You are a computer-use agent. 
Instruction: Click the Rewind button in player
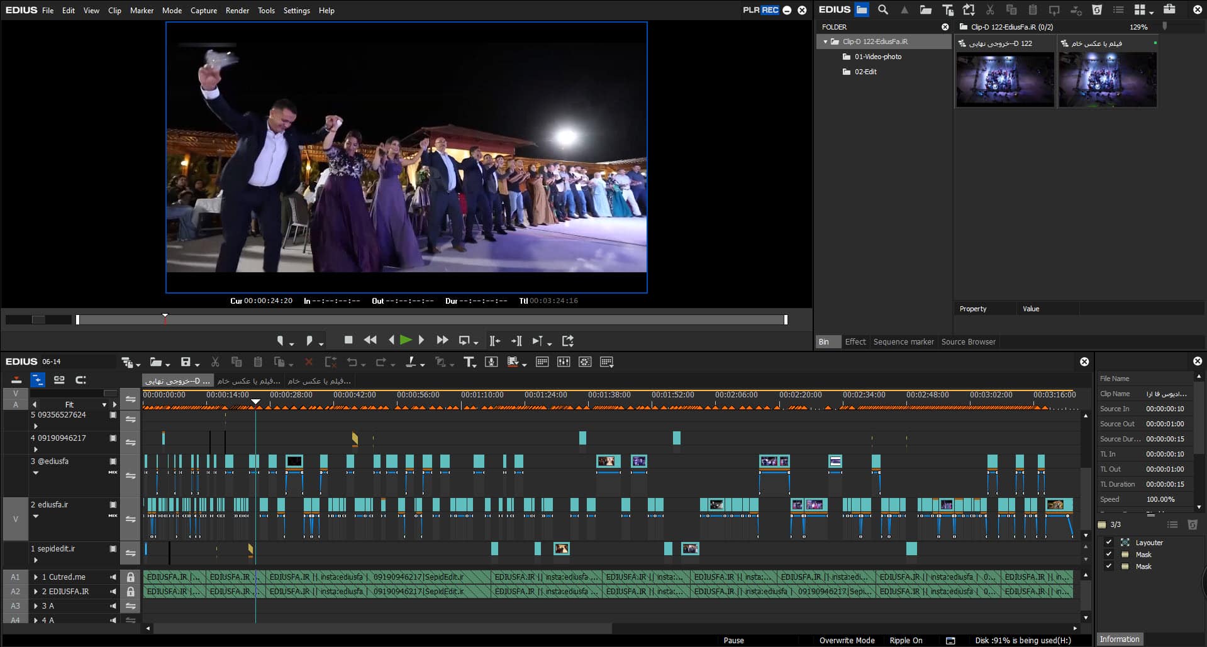[370, 340]
